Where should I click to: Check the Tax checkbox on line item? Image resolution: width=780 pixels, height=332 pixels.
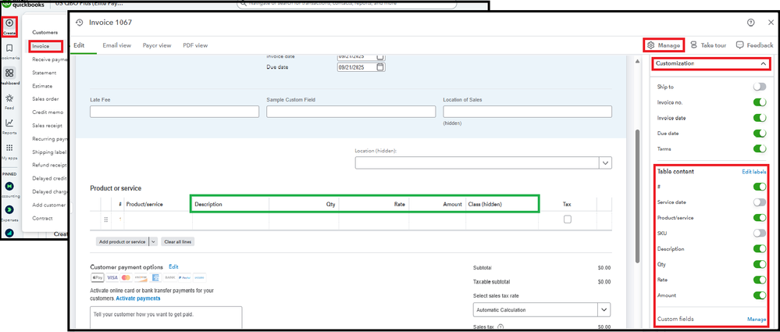[568, 220]
